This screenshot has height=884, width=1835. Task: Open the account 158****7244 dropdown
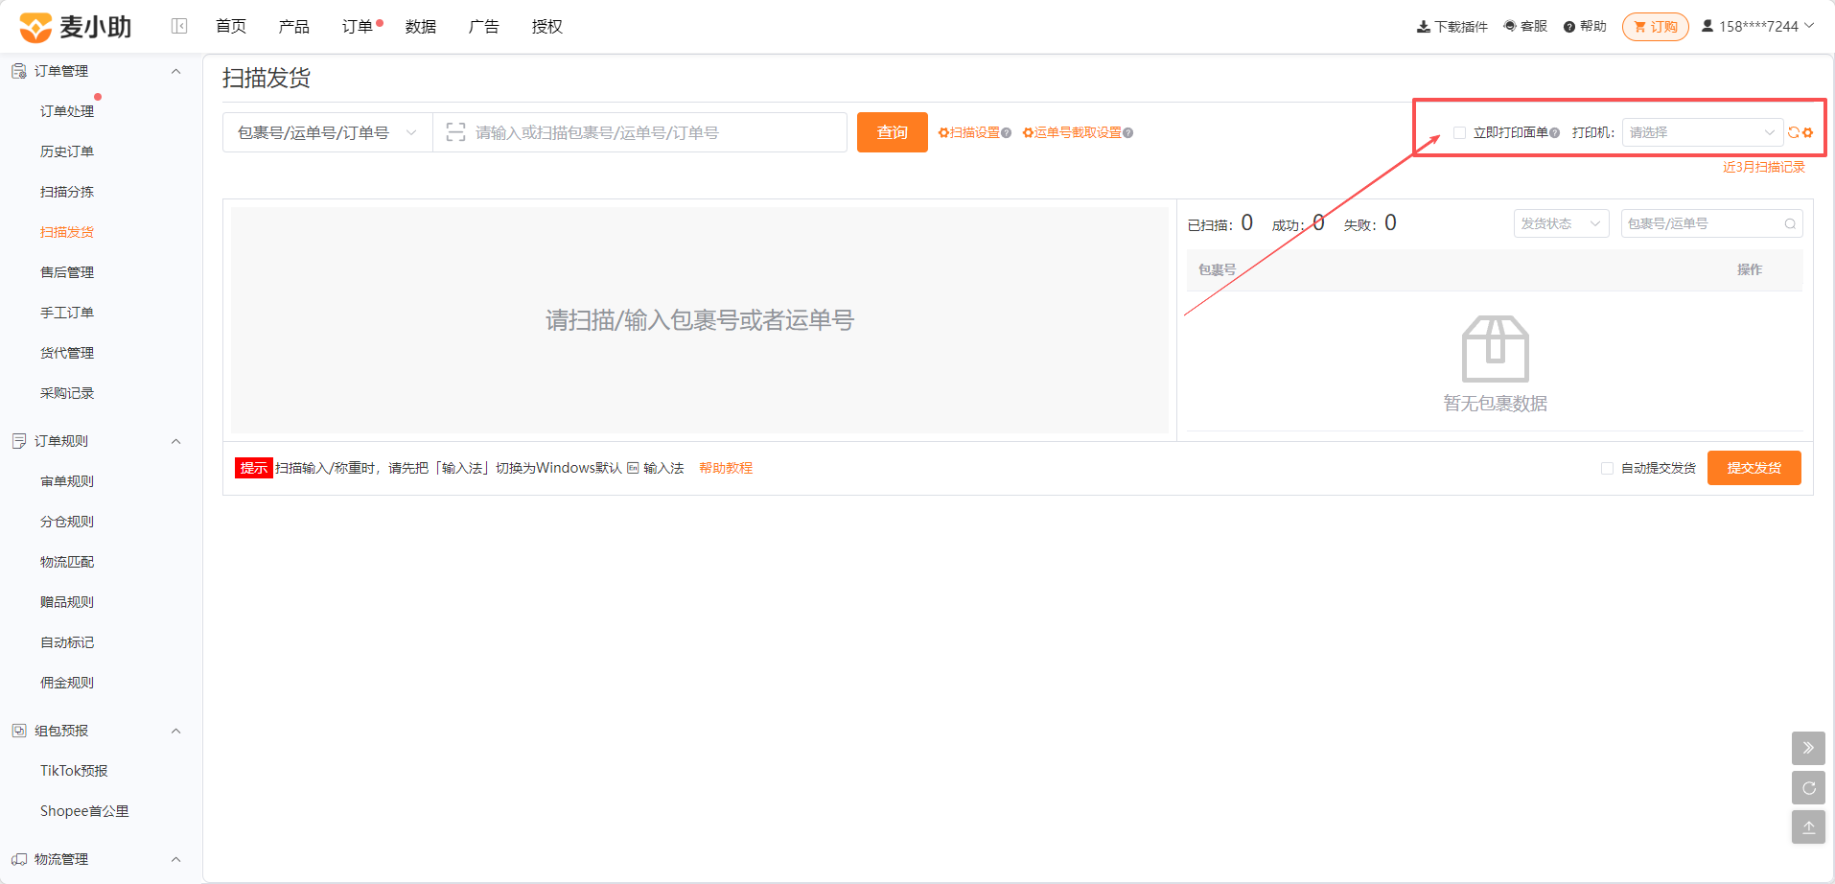coord(1757,26)
